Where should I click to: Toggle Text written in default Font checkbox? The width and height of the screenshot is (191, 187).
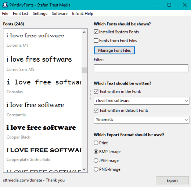click(x=96, y=110)
